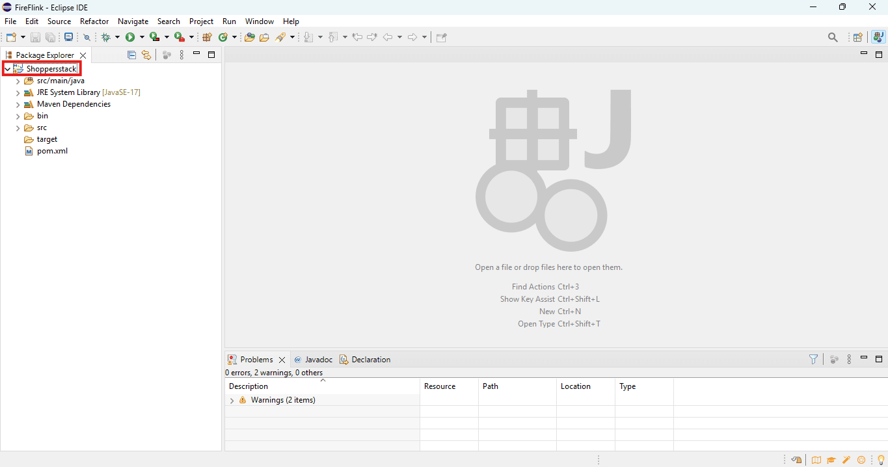Open dropdown arrow beside New icon
Viewport: 888px width, 467px height.
(23, 37)
